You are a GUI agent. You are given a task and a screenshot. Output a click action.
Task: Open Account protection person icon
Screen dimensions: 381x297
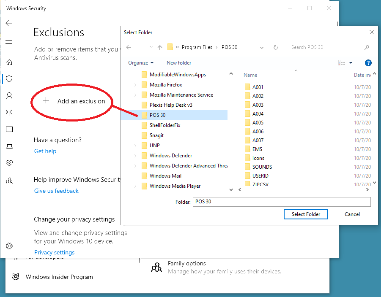[9, 96]
